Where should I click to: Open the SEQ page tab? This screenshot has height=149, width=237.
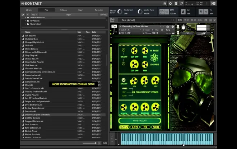click(156, 127)
